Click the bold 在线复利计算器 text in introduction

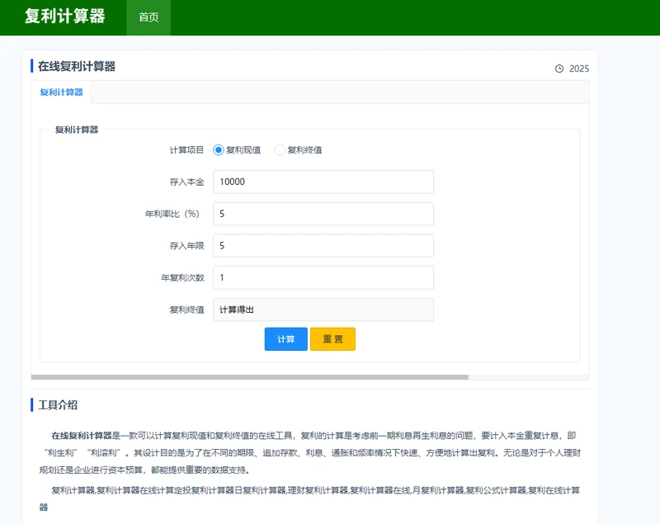(81, 436)
